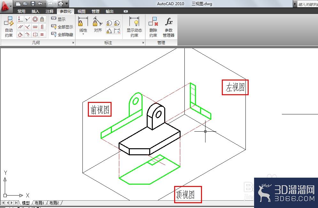Open the undo history dropdown arrow
The height and width of the screenshot is (208, 318).
[x=45, y=4]
